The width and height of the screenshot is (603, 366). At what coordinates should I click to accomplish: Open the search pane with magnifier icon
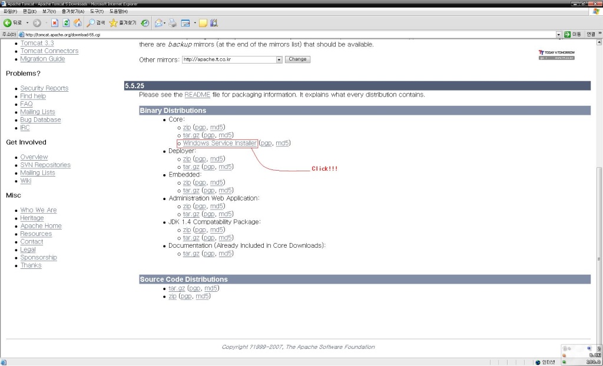[90, 23]
